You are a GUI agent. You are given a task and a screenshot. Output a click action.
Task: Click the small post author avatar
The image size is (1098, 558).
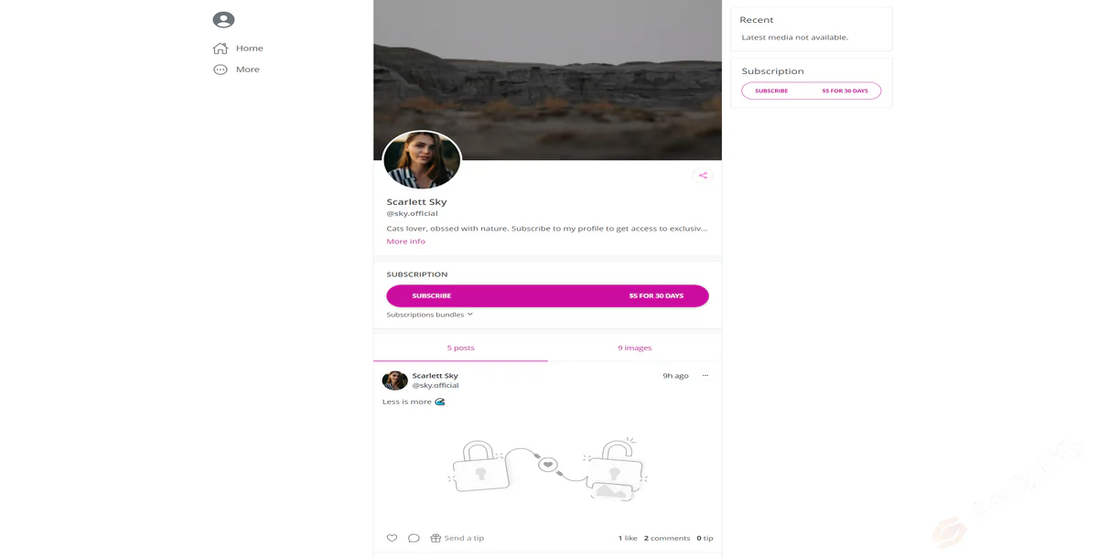coord(394,381)
